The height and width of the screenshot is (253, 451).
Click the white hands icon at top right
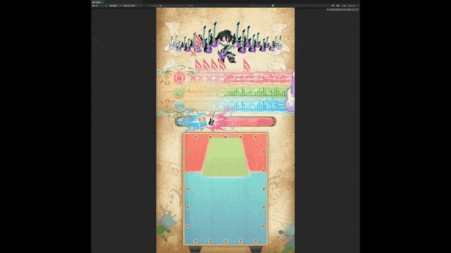tap(277, 28)
